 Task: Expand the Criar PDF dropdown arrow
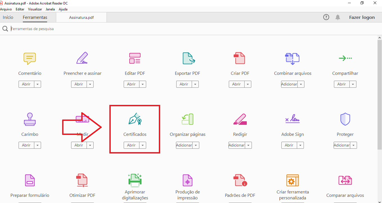pyautogui.click(x=248, y=84)
